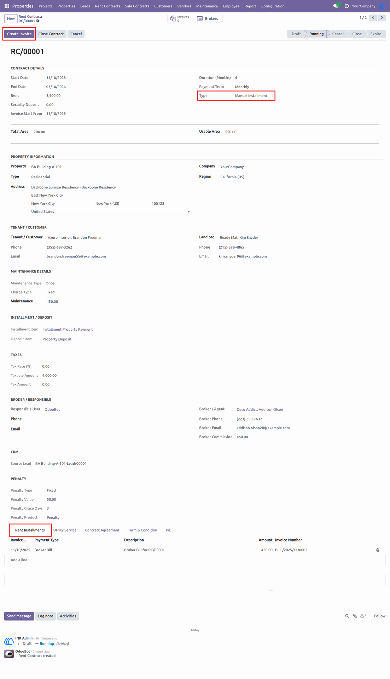The height and width of the screenshot is (679, 390).
Task: Click the Rent Contracts breadcrumb link
Action: pyautogui.click(x=30, y=16)
